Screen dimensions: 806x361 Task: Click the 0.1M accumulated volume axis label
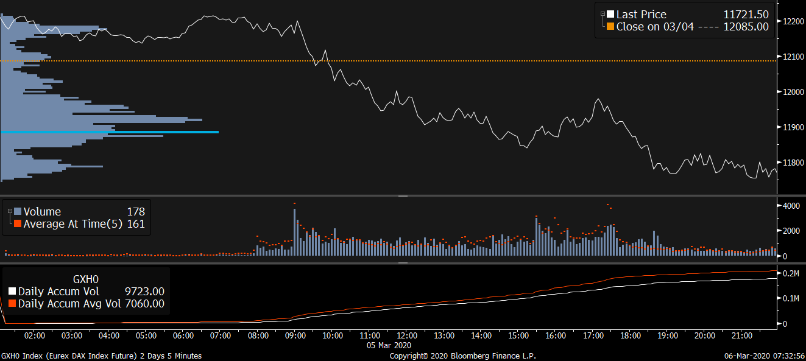pyautogui.click(x=791, y=298)
